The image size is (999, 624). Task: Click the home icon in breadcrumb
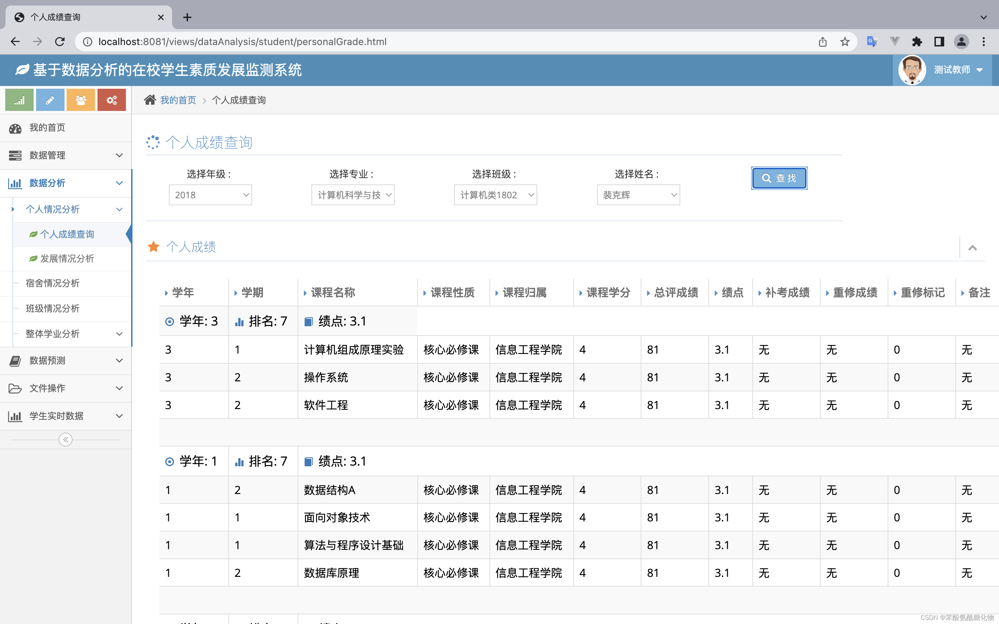pos(150,100)
